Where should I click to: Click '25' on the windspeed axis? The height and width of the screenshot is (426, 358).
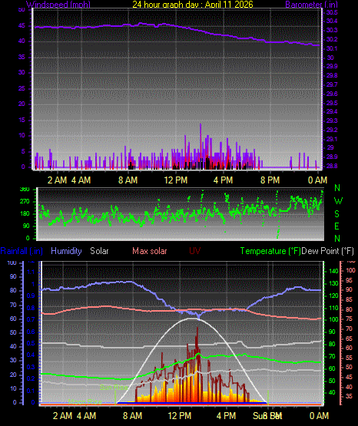tap(22, 88)
